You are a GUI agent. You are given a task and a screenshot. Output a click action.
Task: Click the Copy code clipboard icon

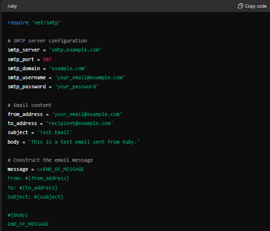240,6
